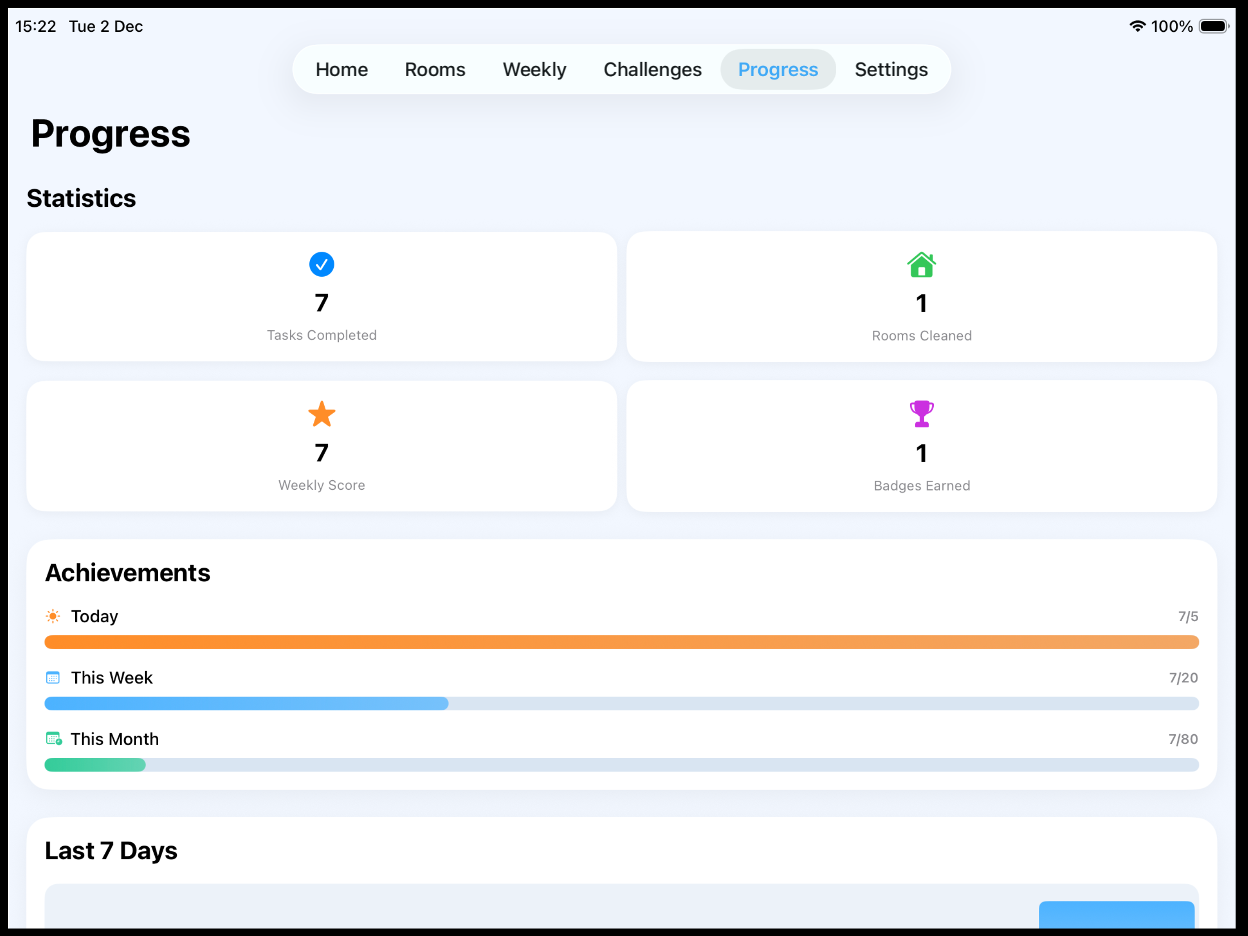Click the blue This Week progress bar
Viewport: 1248px width, 936px height.
622,703
